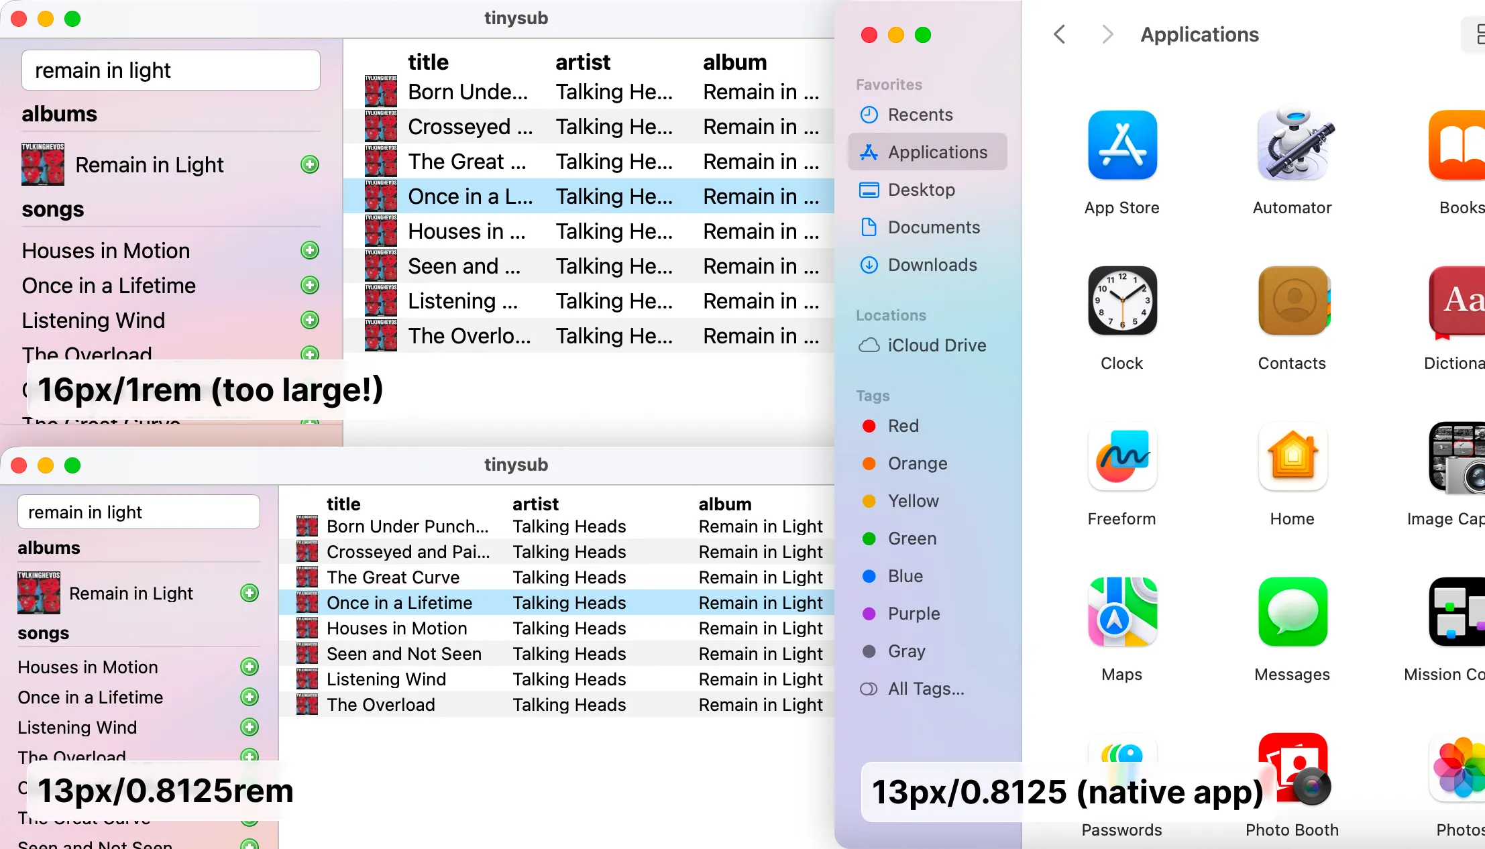Focus search field in top tinysub window

pos(170,70)
